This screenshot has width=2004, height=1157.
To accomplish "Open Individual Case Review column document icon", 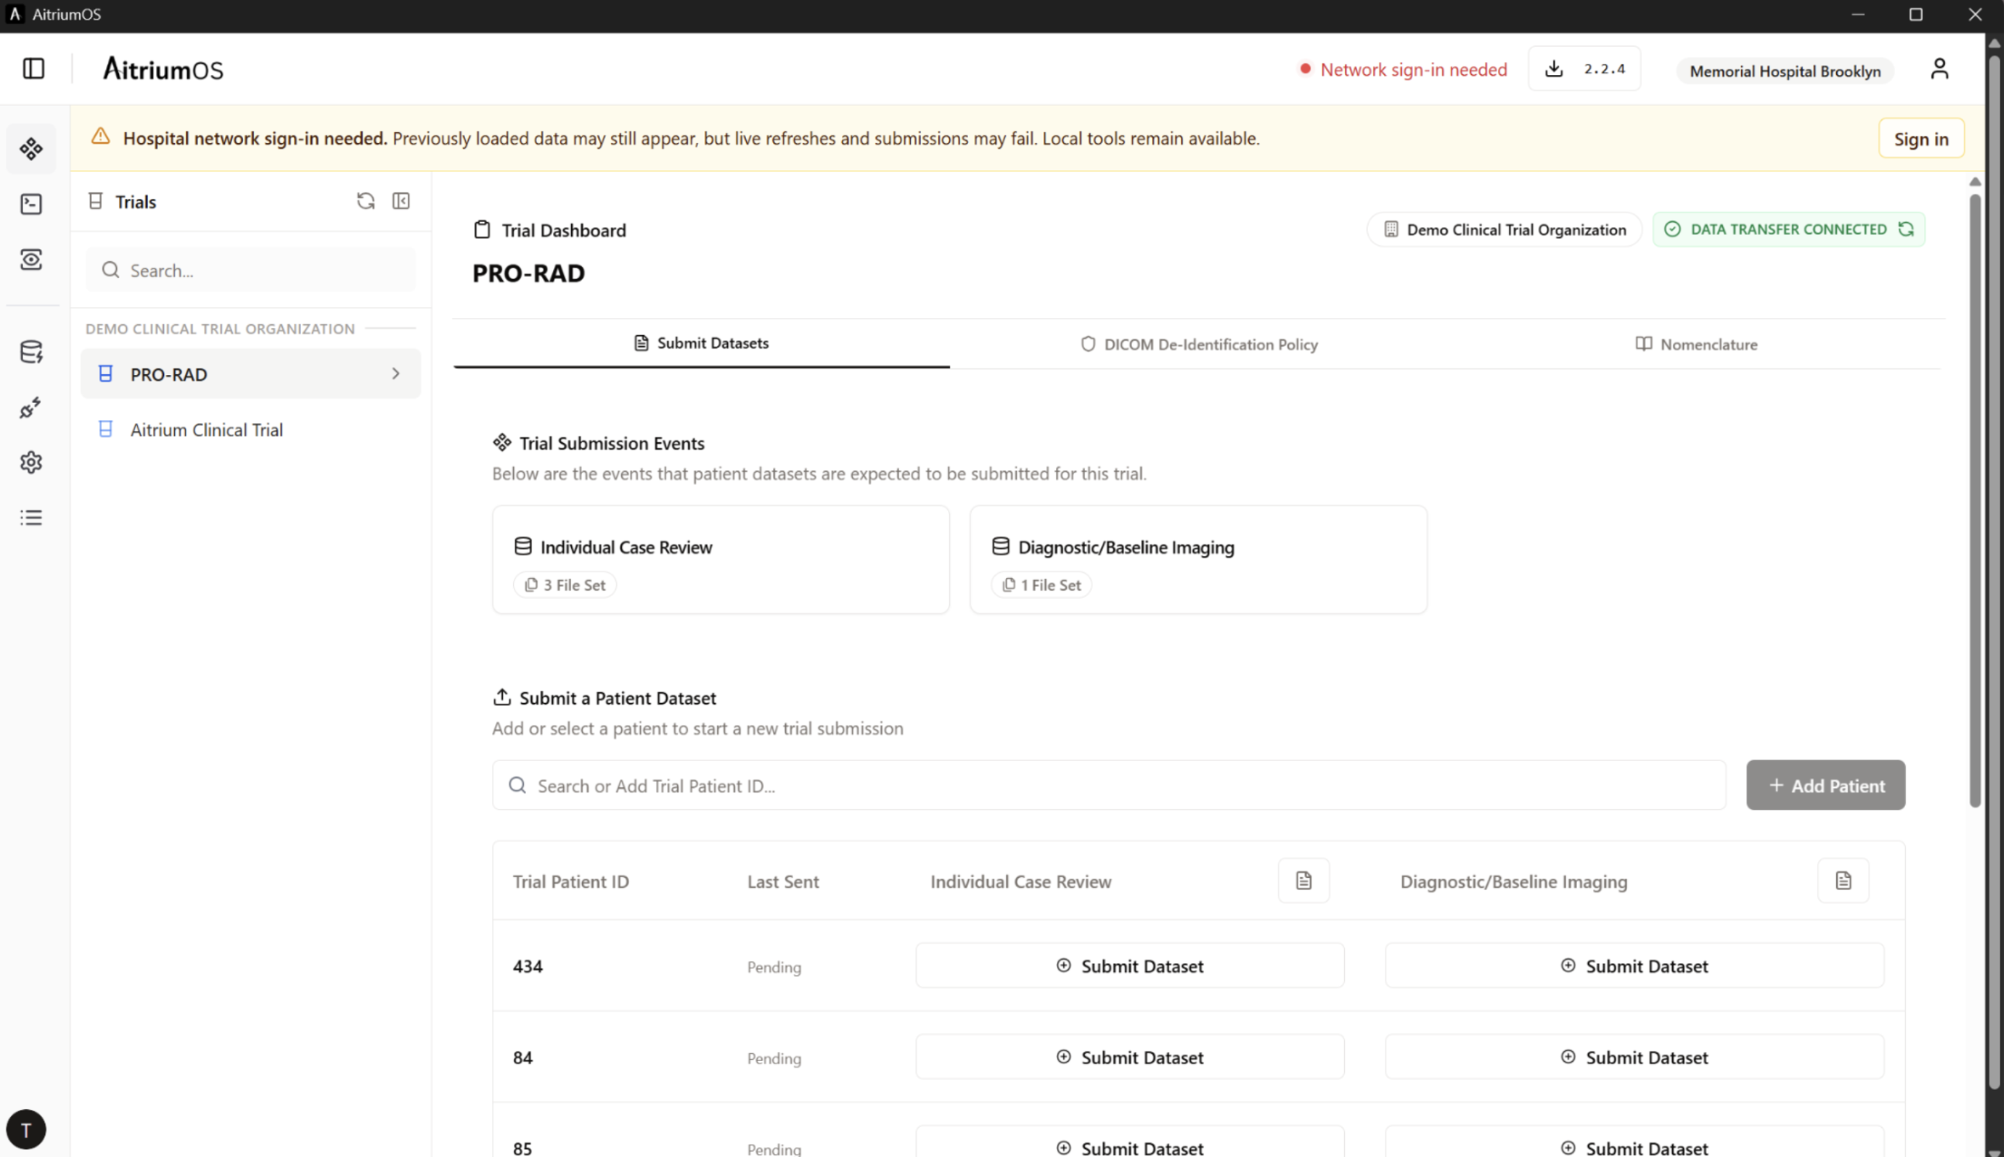I will click(1304, 880).
